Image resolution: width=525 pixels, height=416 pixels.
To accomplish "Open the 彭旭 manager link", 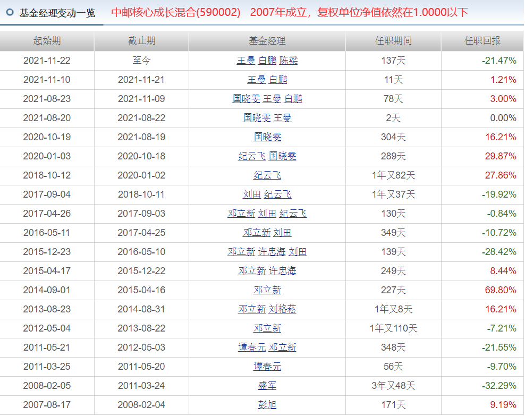I will coord(267,405).
